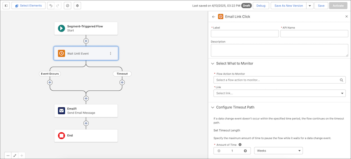Undo the last change
The width and height of the screenshot is (351, 159).
pyautogui.click(x=51, y=6)
